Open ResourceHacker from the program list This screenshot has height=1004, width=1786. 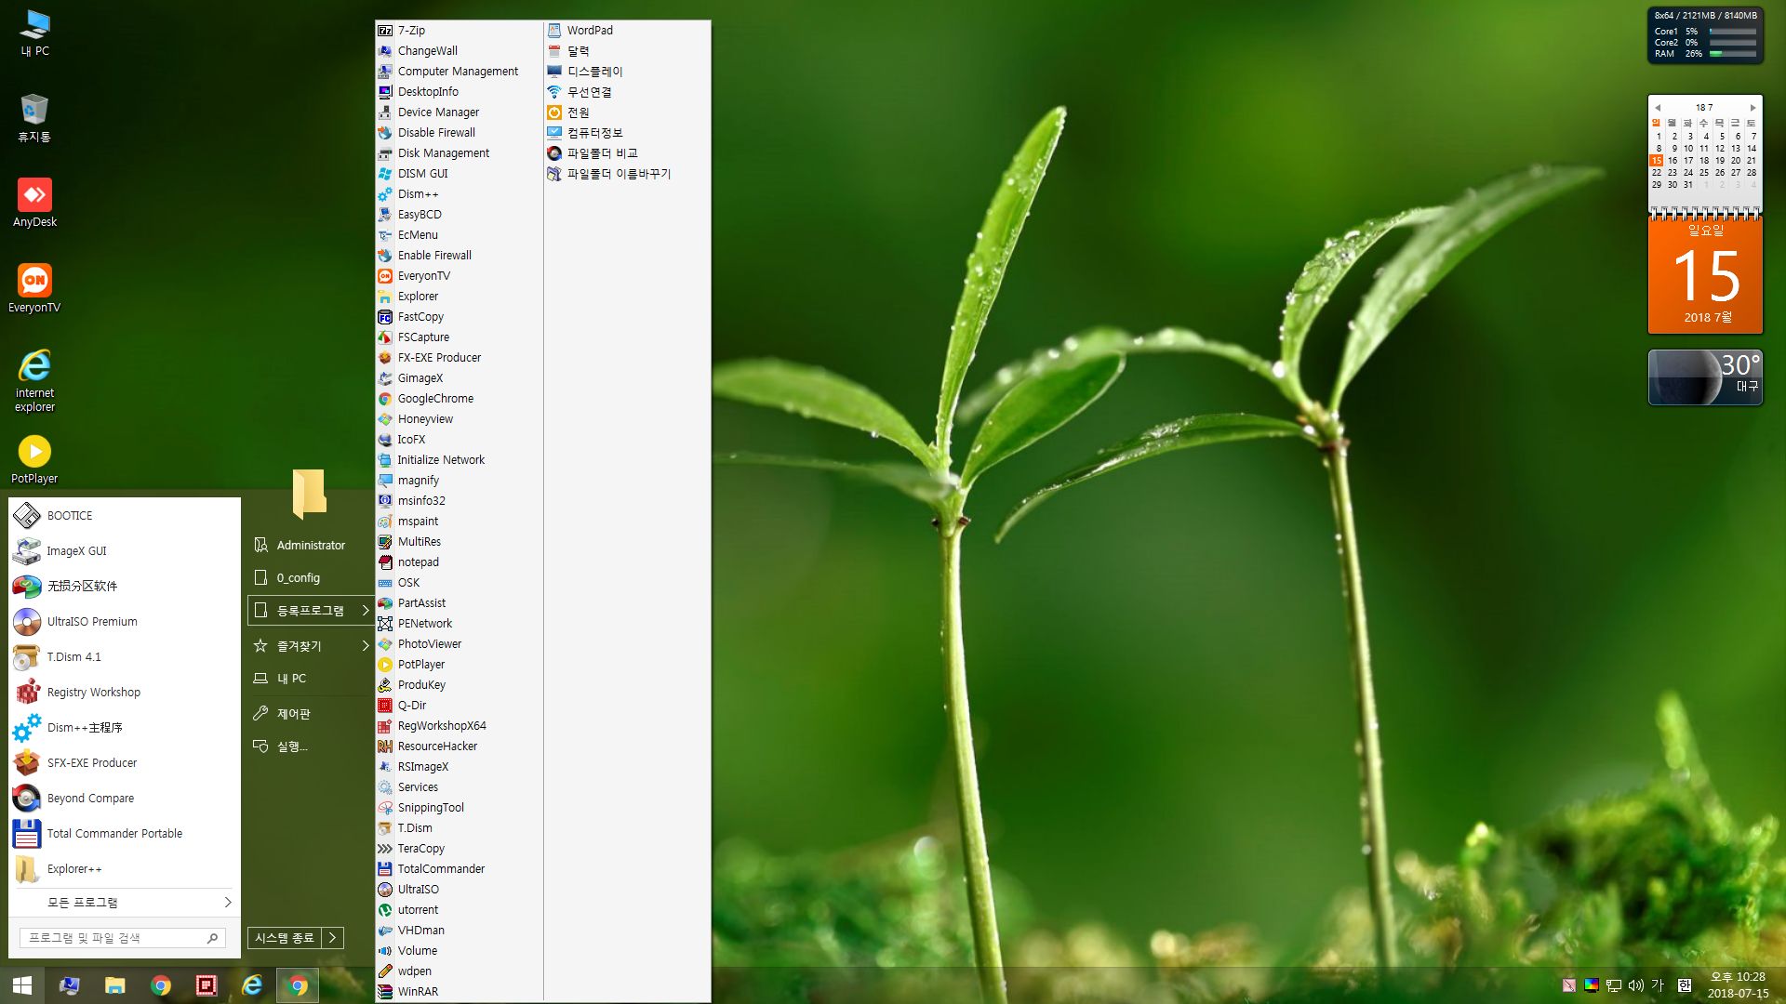click(459, 746)
